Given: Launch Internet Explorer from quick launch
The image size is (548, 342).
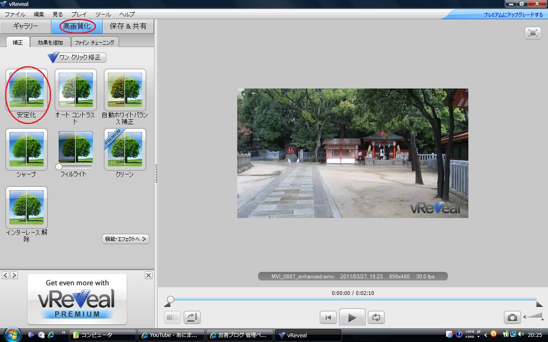Looking at the screenshot, I should (x=51, y=335).
